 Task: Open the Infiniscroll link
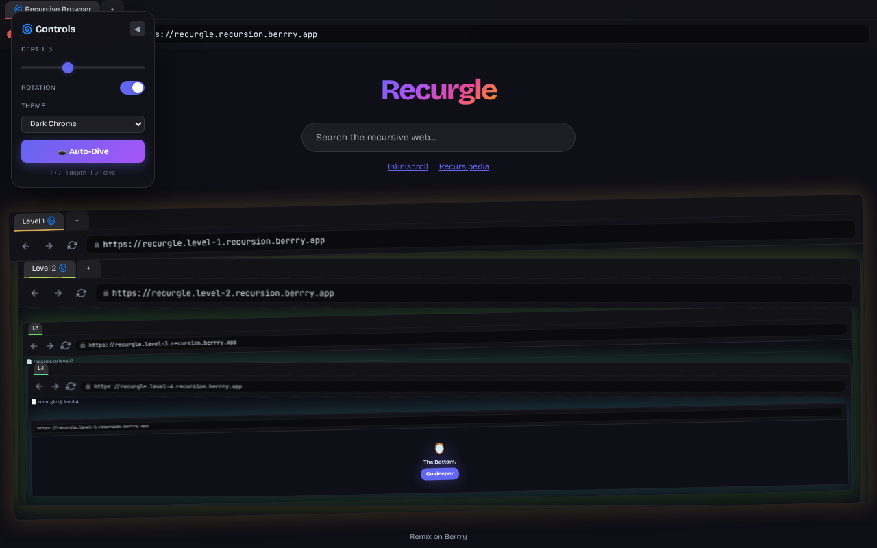click(x=408, y=166)
